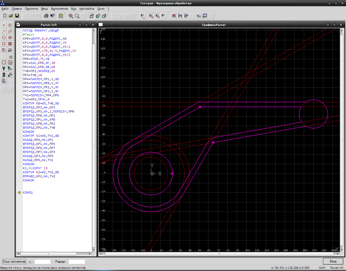Click the run-with-red-cross execution icon
346x271 pixels.
pos(174,16)
